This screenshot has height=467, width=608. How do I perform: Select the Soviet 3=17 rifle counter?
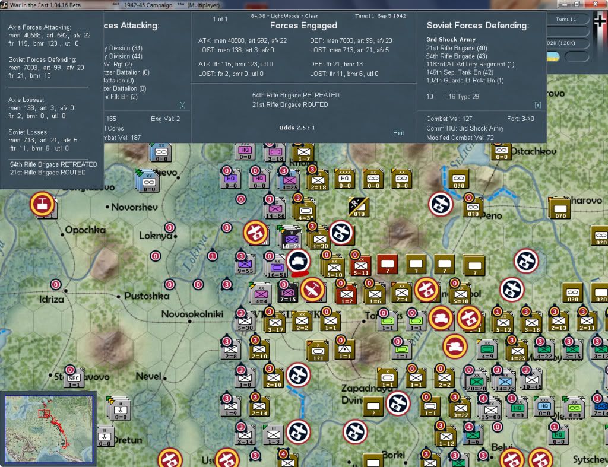pyautogui.click(x=274, y=323)
